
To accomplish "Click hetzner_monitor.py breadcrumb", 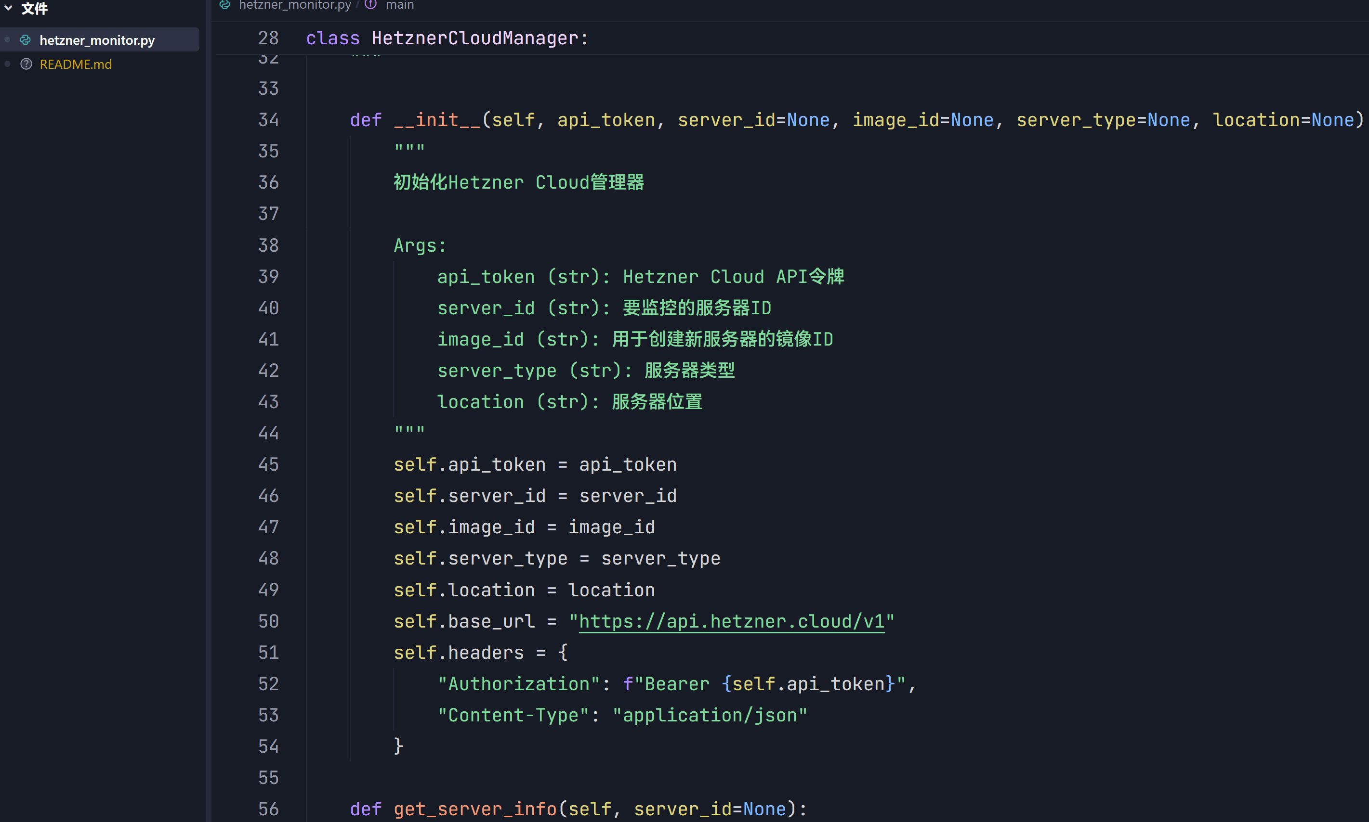I will 295,6.
